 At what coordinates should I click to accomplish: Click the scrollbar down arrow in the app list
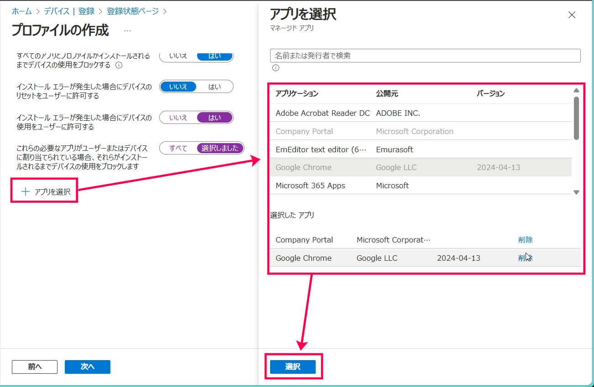coord(576,192)
